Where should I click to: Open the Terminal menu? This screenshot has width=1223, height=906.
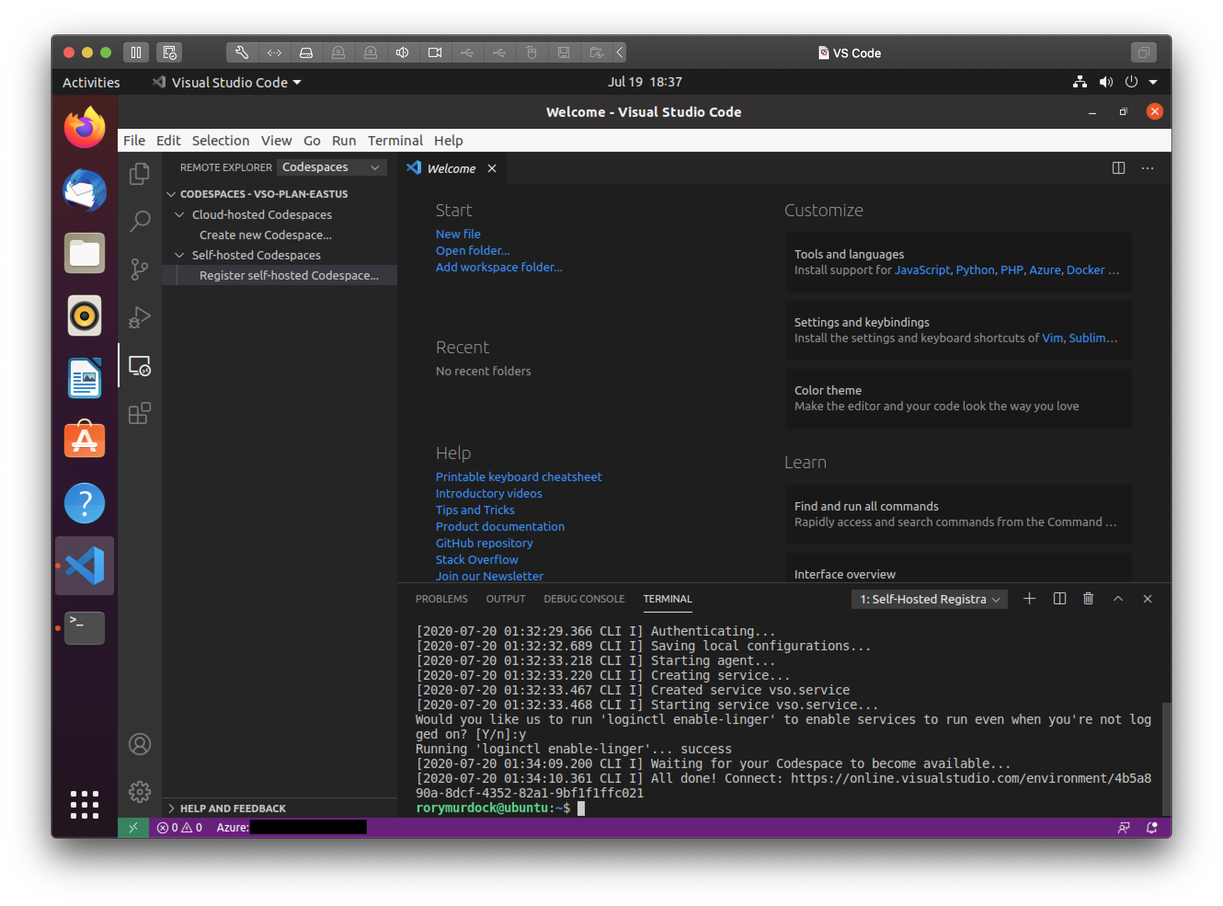394,140
